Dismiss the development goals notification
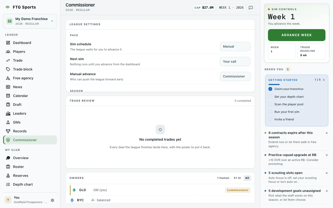Image resolution: width=333 pixels, height=208 pixels. pyautogui.click(x=327, y=191)
